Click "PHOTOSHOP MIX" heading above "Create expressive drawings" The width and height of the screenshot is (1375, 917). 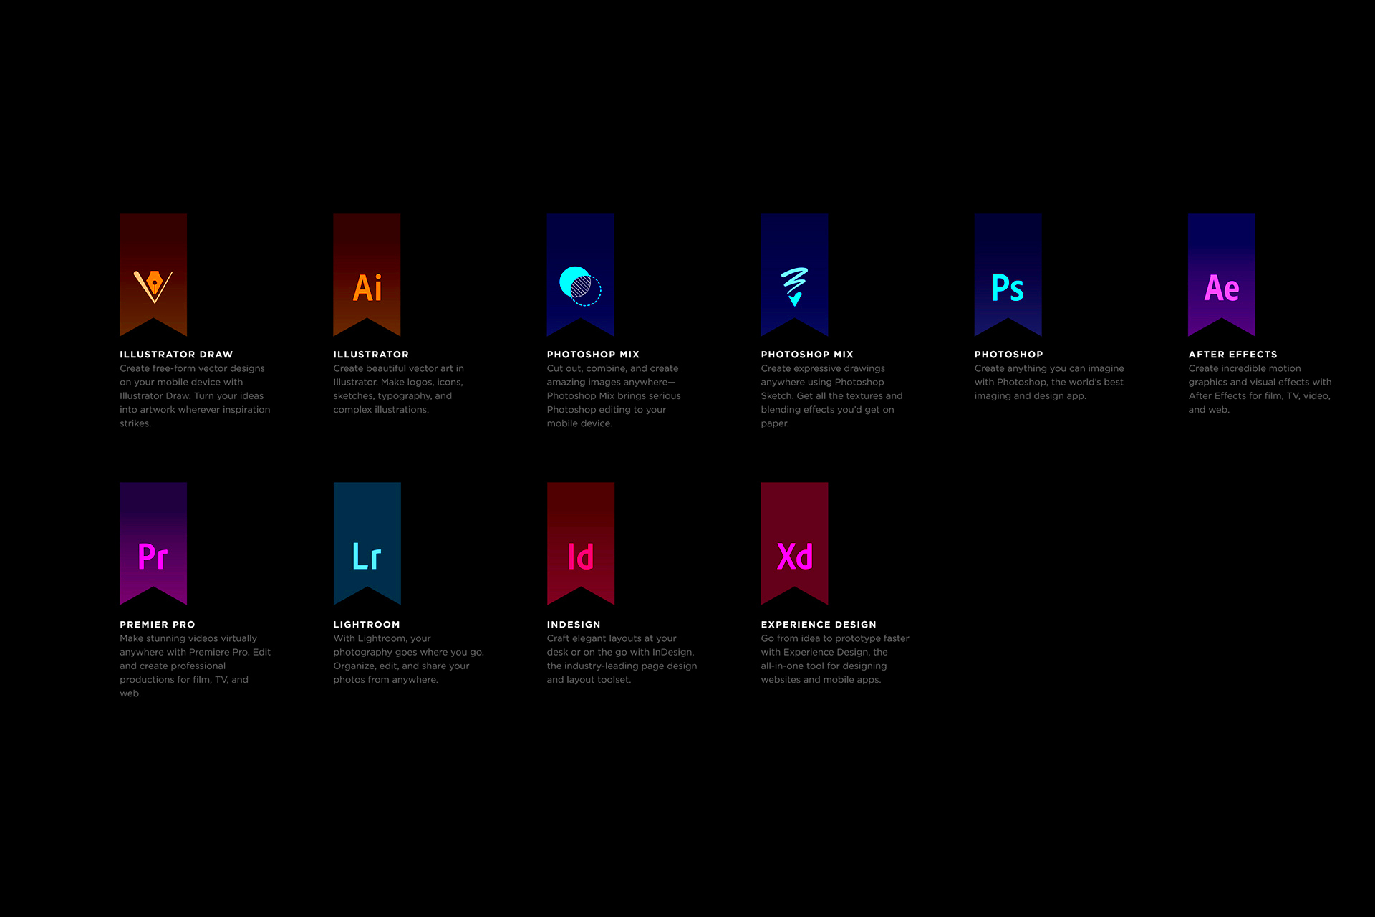pos(807,355)
